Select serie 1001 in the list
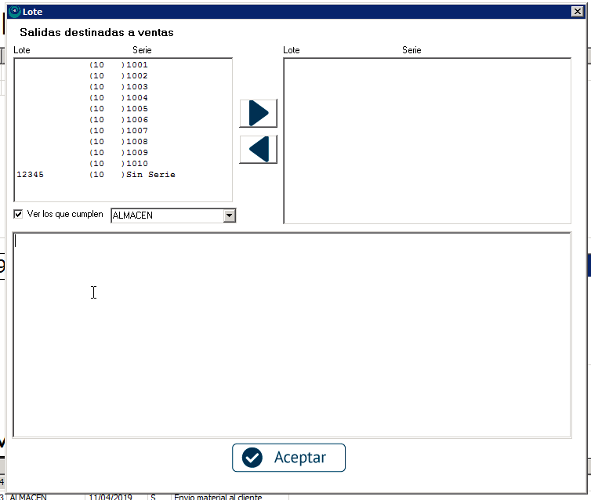 click(x=136, y=65)
